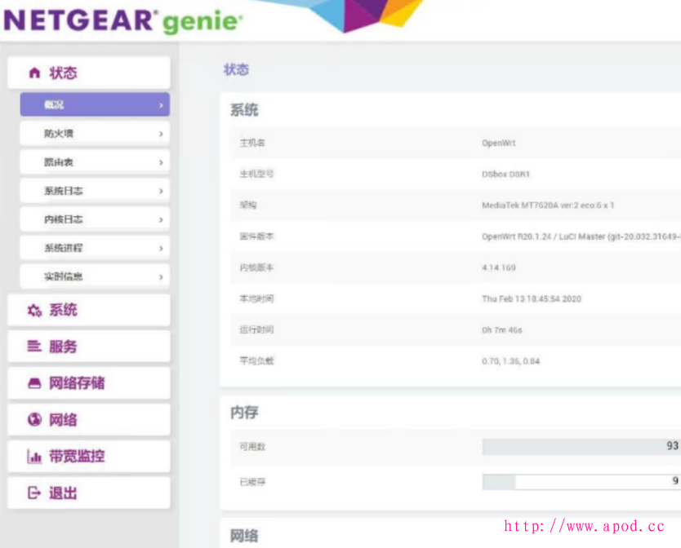
Task: Click the OpenWrt hostname value
Action: tap(499, 143)
